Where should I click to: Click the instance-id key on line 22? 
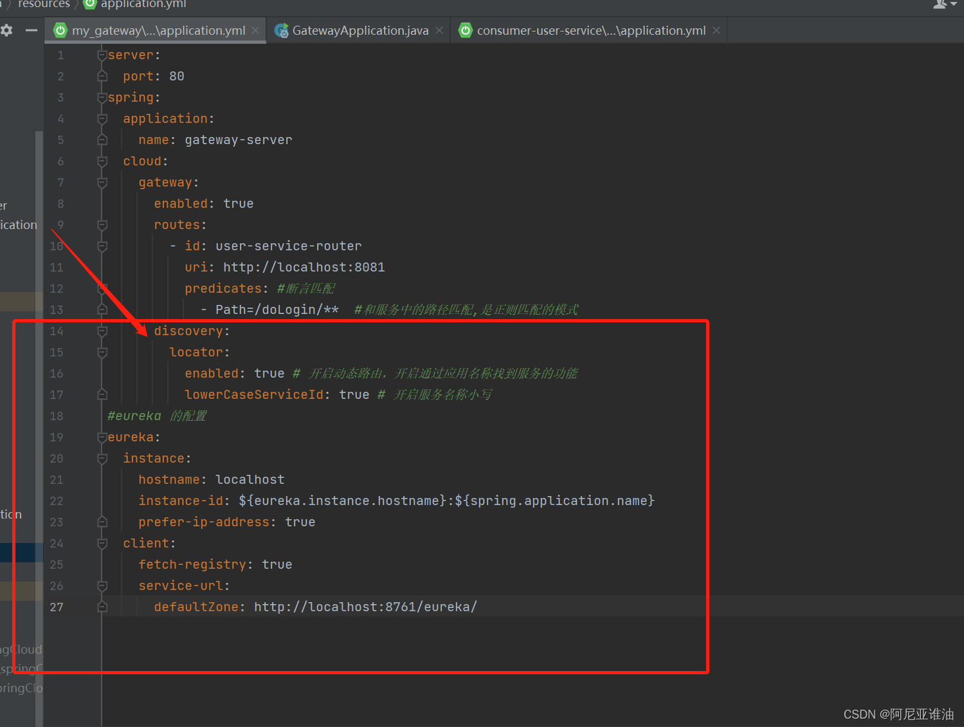(x=181, y=501)
